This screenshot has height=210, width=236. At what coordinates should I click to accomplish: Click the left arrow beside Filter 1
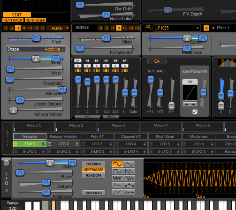click(x=213, y=28)
